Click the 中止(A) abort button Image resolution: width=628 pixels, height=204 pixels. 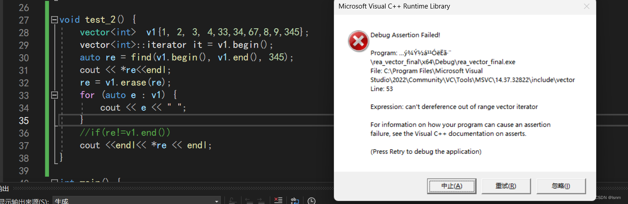451,186
